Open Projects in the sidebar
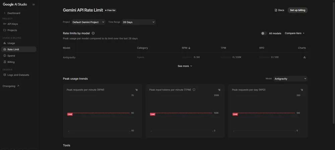The image size is (335, 150). tap(12, 30)
